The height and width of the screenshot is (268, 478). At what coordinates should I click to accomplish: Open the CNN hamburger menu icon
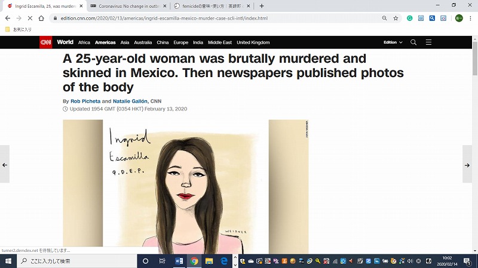tap(428, 42)
